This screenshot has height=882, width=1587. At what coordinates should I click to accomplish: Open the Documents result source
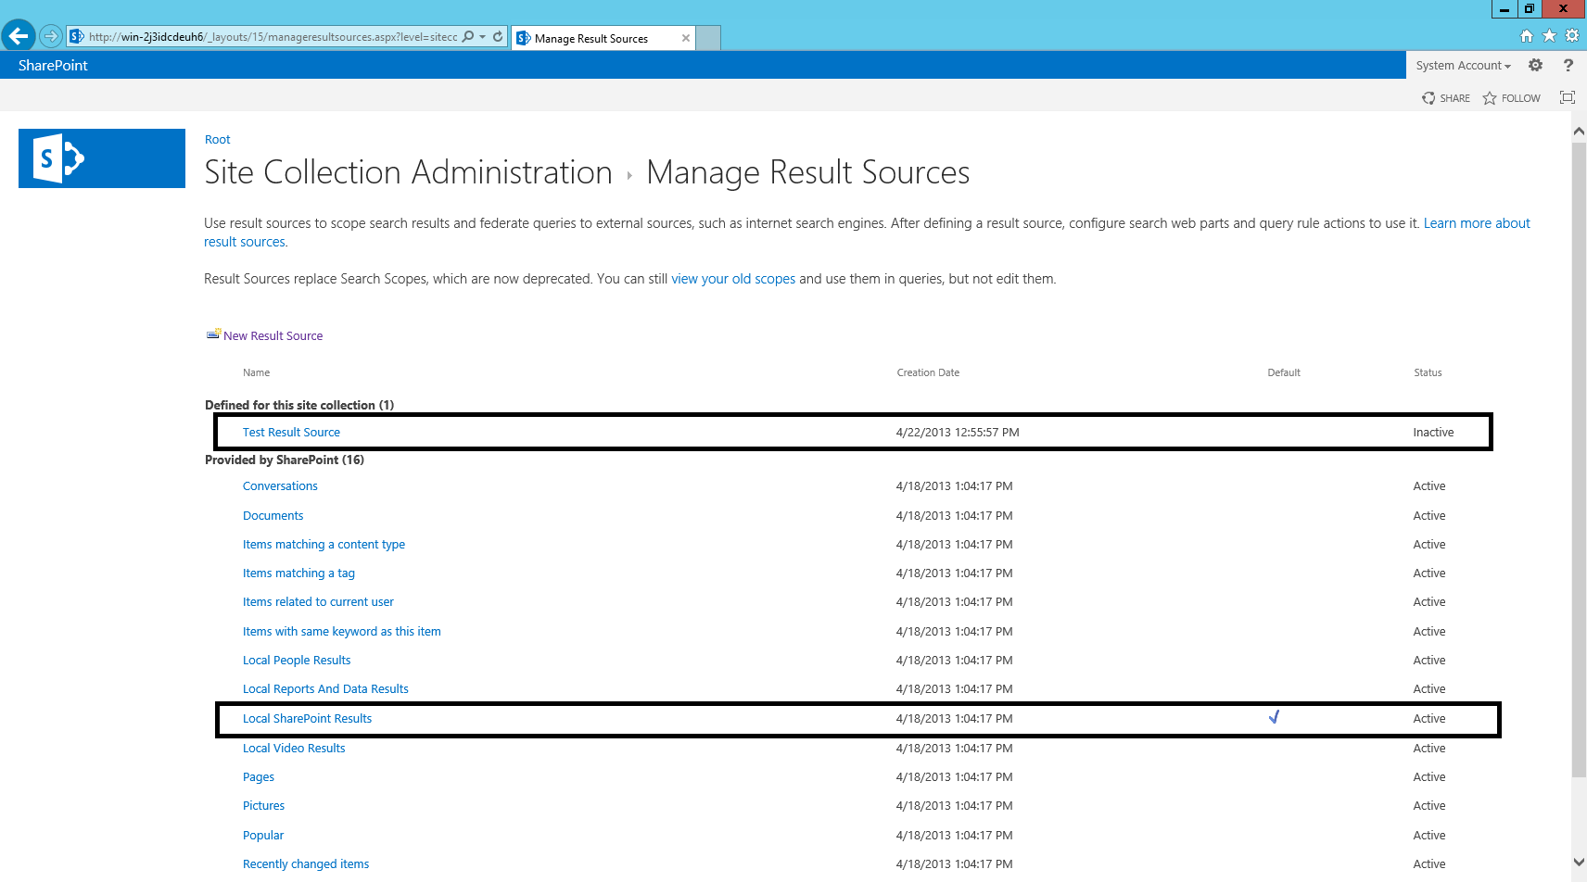(273, 515)
